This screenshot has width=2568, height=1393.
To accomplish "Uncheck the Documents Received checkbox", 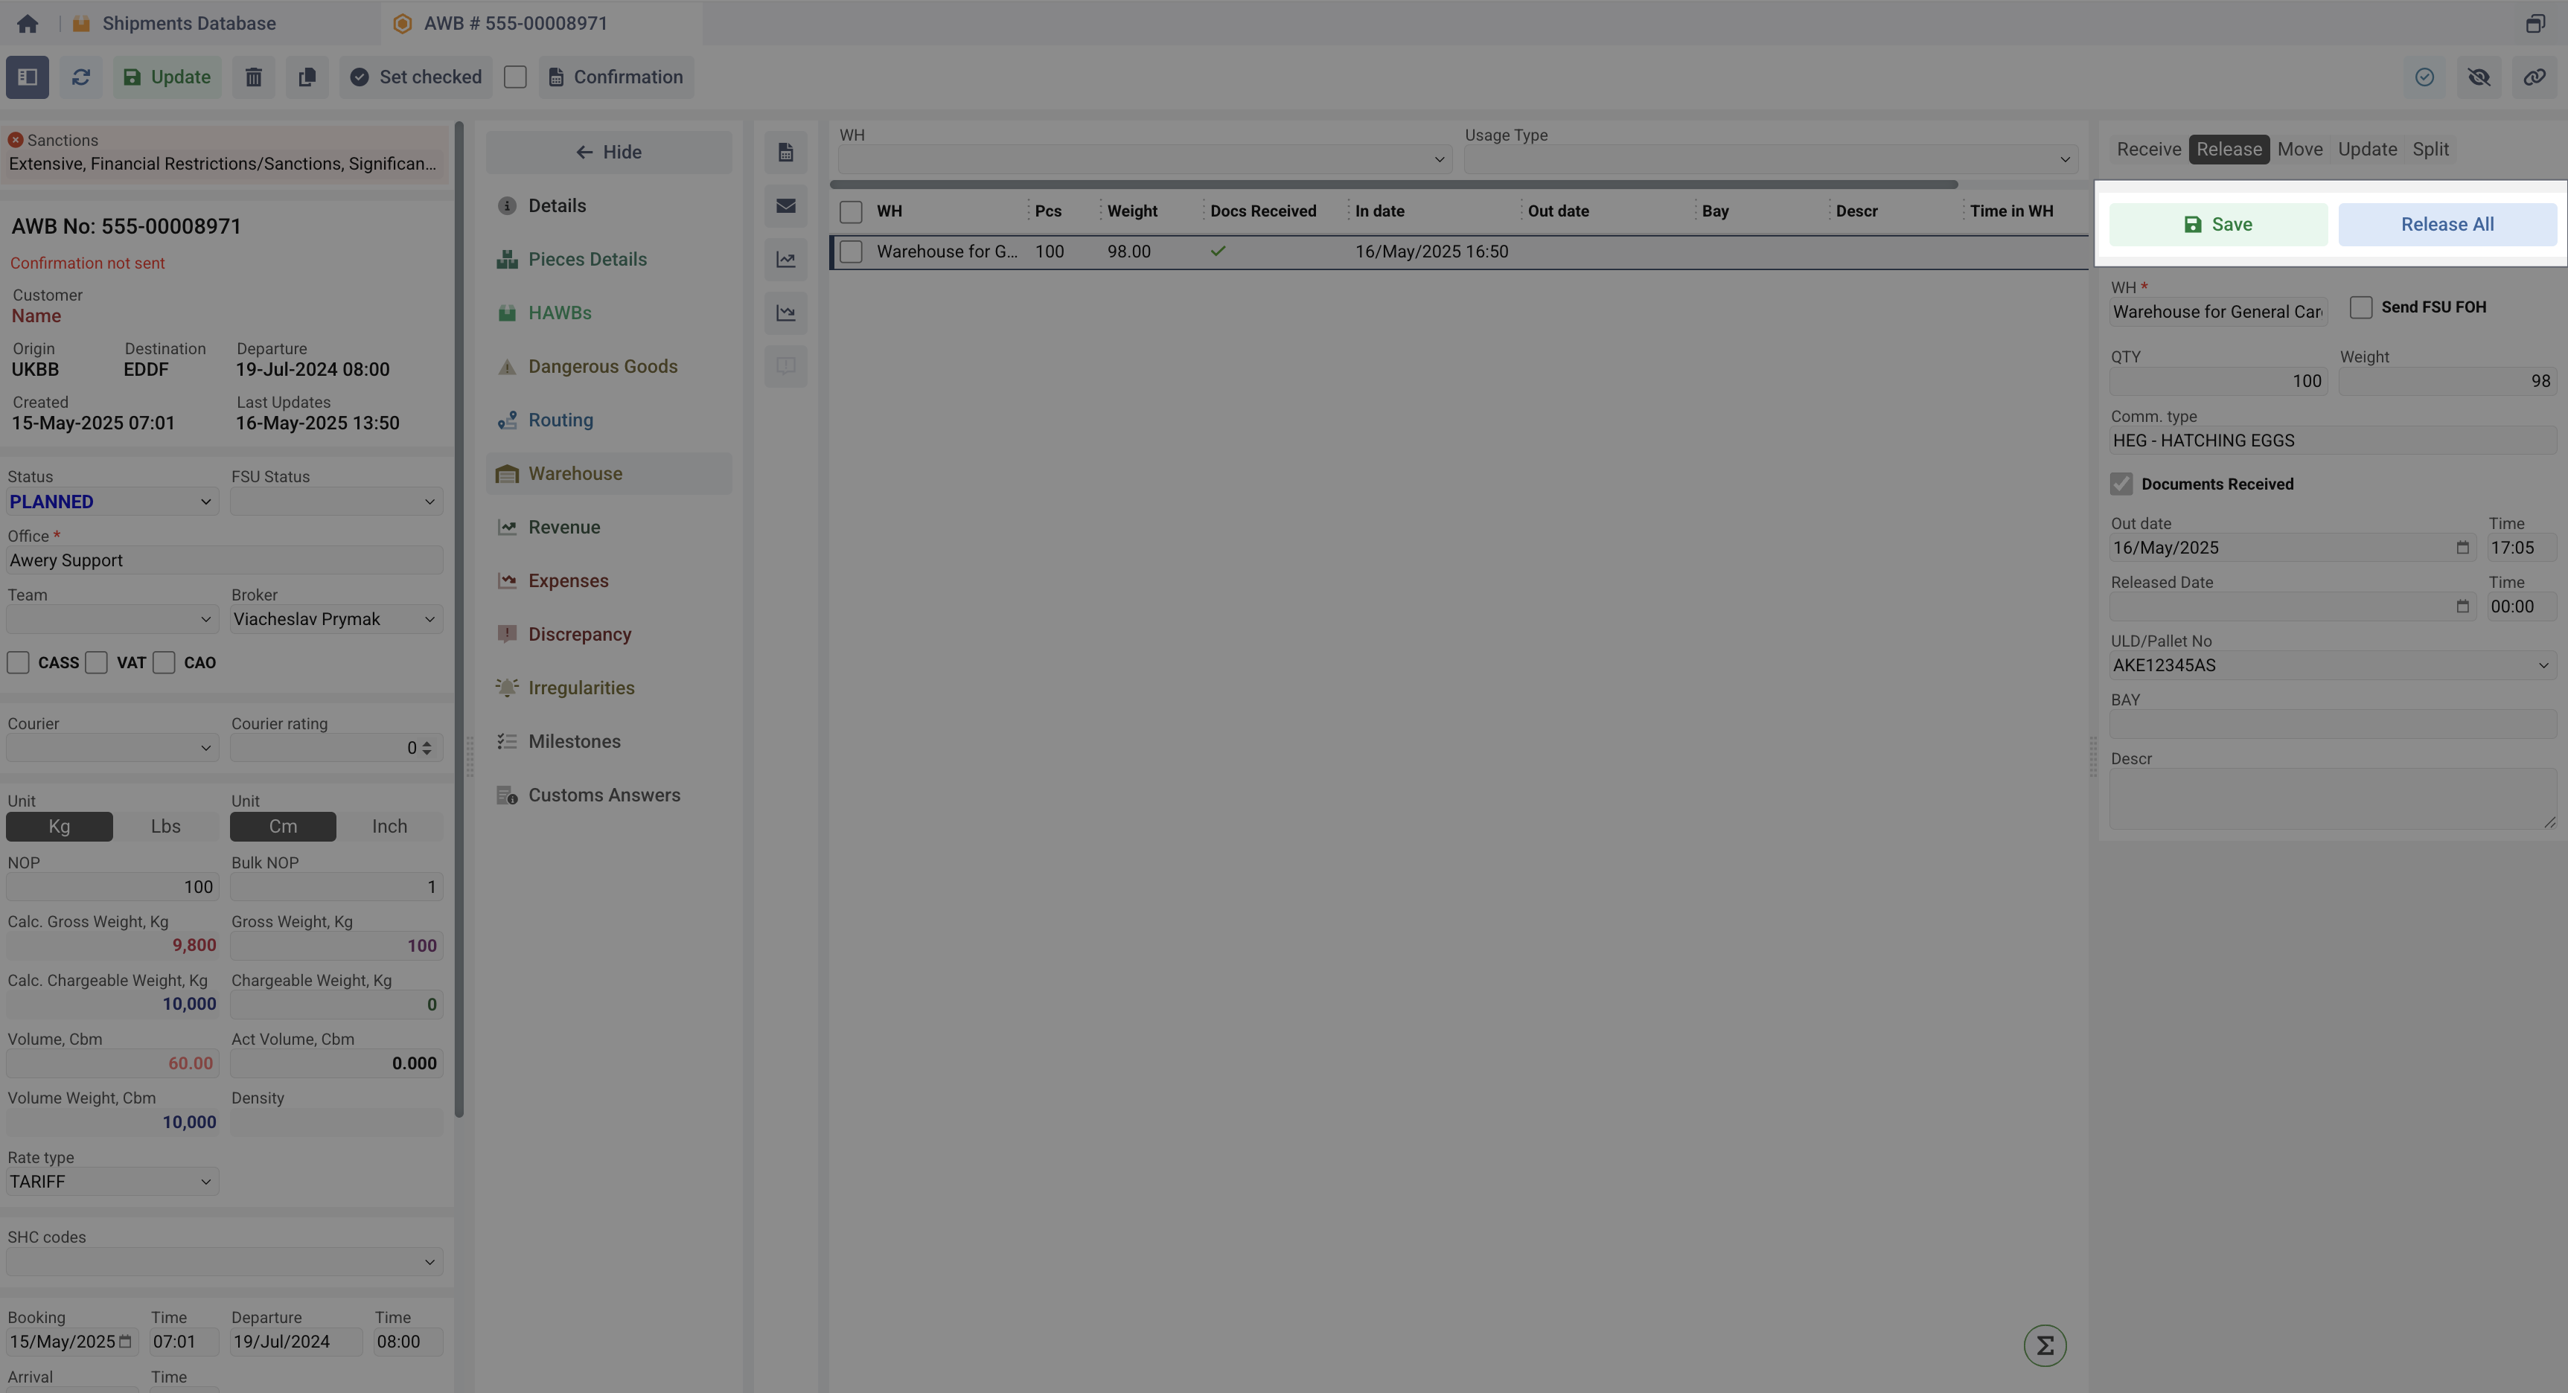I will [x=2121, y=484].
